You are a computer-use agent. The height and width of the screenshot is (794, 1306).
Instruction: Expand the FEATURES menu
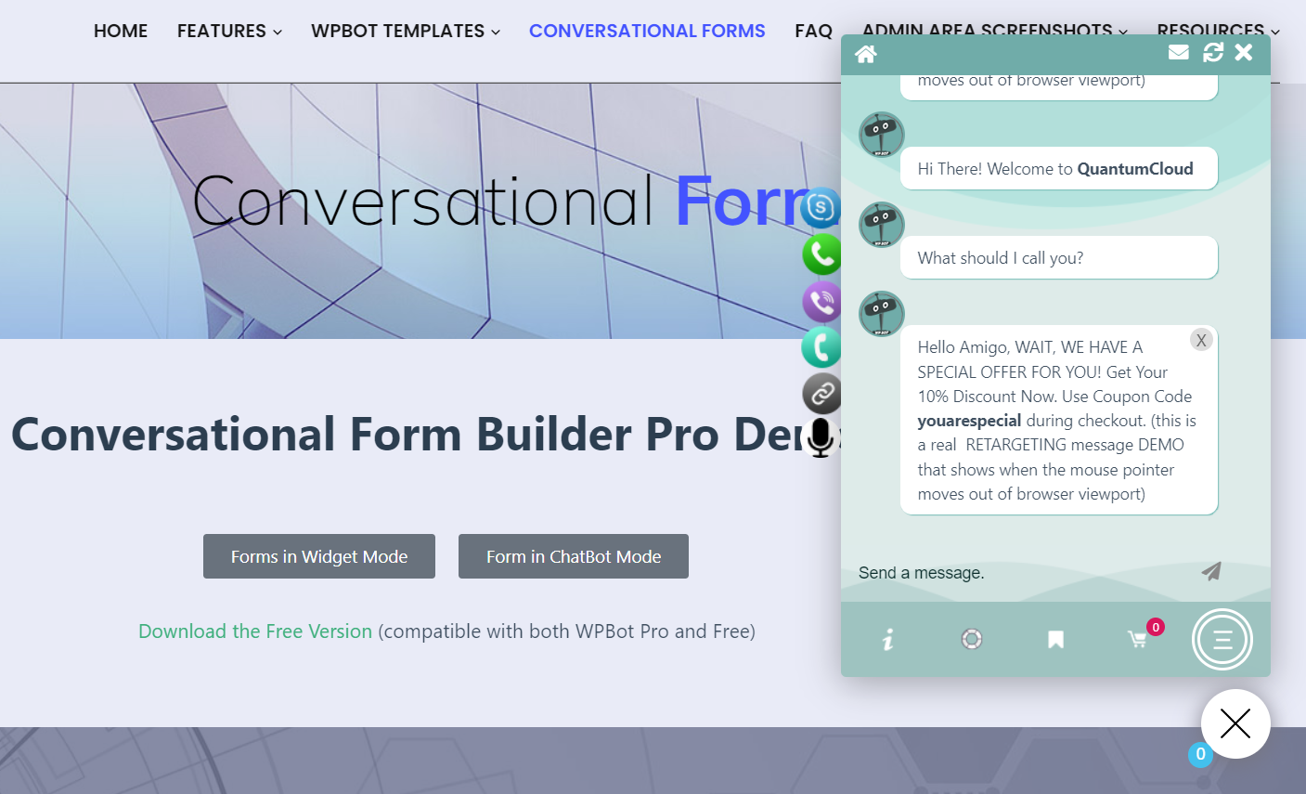coord(229,31)
